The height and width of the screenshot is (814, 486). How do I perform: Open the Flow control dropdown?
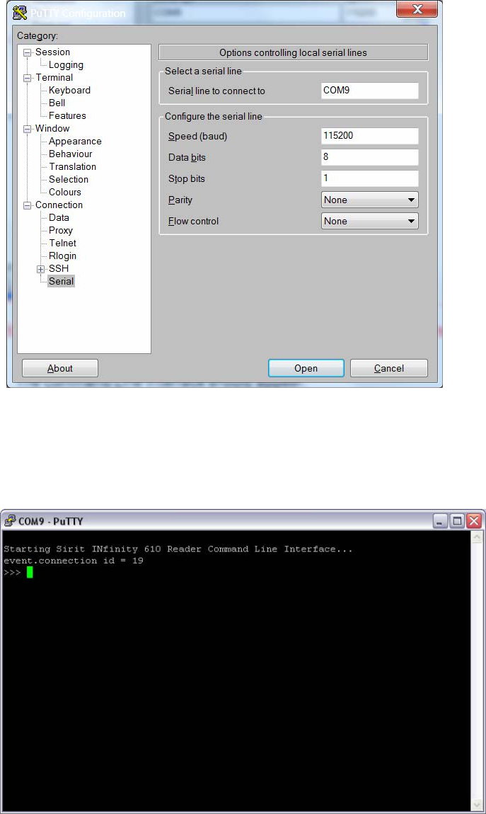coord(370,221)
